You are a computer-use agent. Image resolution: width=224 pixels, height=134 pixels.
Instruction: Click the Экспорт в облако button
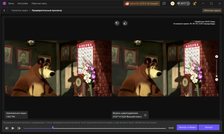(187, 127)
